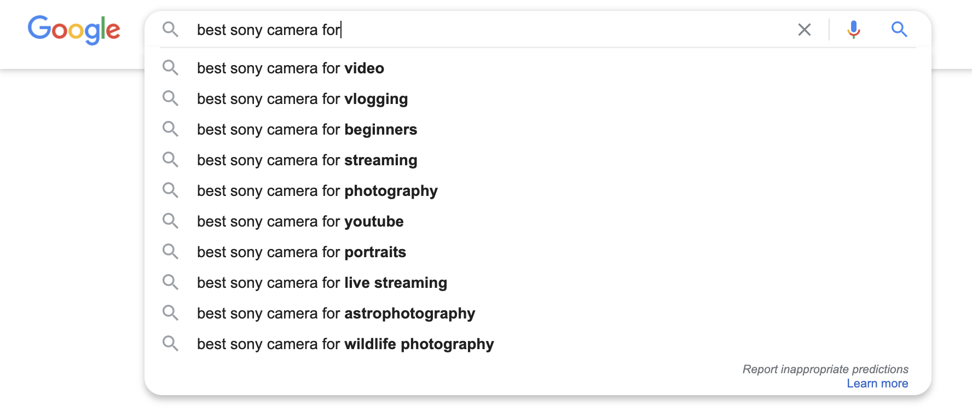The width and height of the screenshot is (972, 417).
Task: Click the blue search magnifier button
Action: [x=899, y=30]
